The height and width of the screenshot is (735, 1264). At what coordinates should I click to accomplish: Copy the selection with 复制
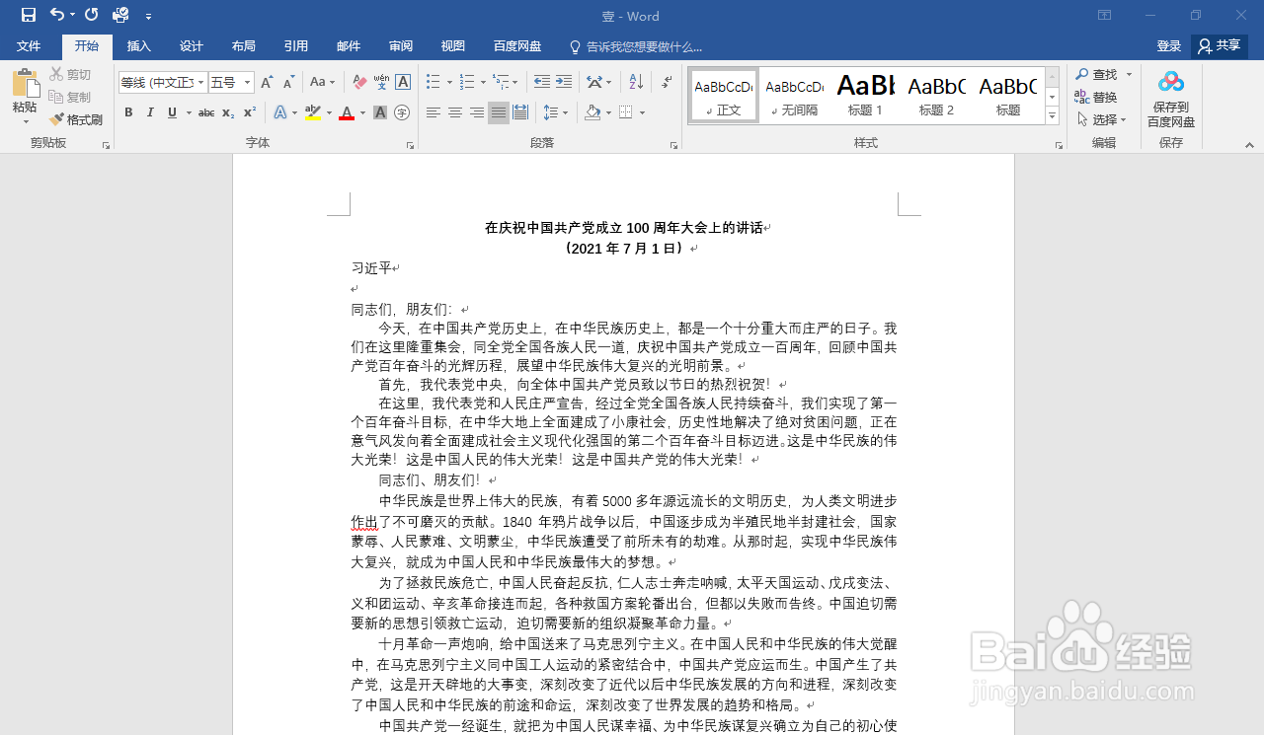point(70,97)
